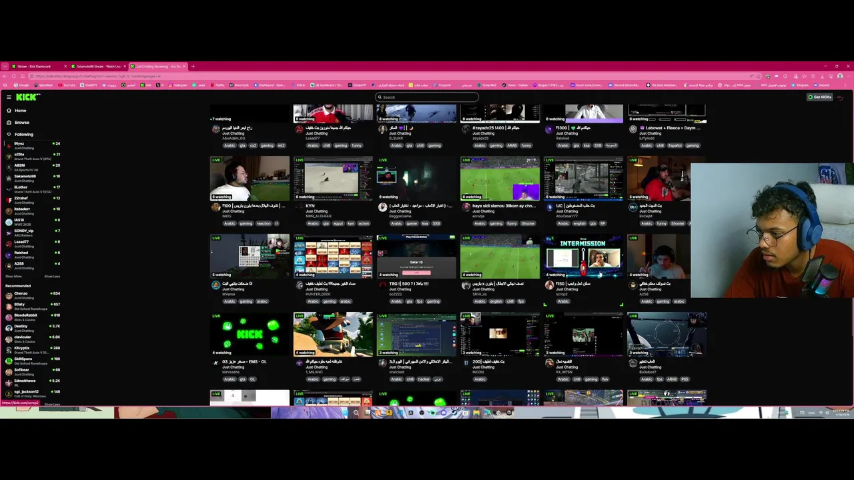
Task: Collapse Following list with Show Less
Action: coord(52,276)
